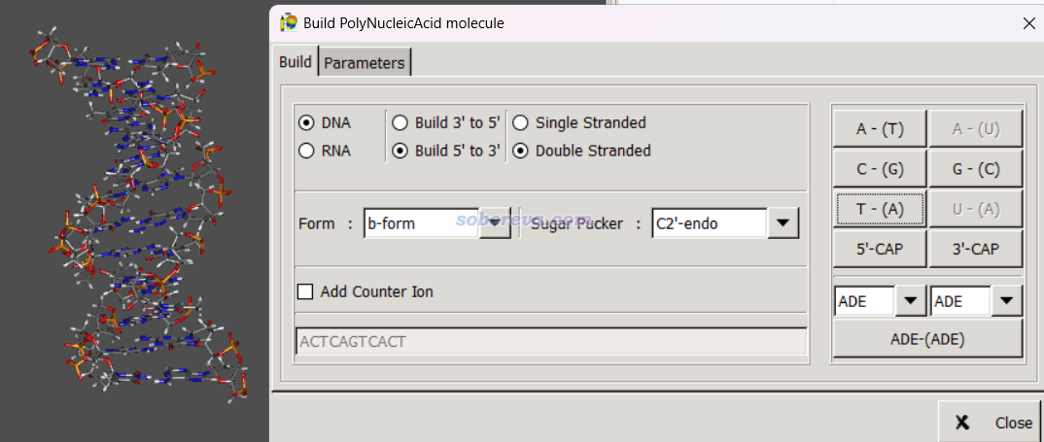Screen dimensions: 1044x442
Task: Close the dialog with the X icon
Action: (1028, 23)
